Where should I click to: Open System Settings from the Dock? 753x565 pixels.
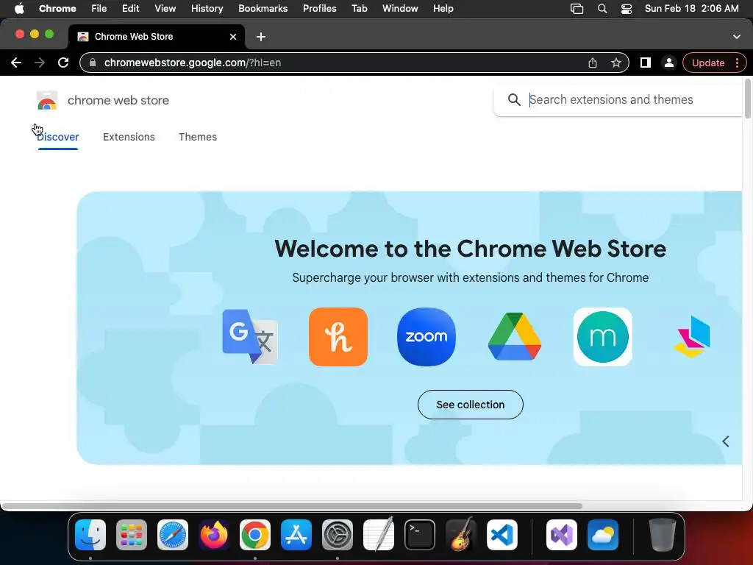tap(337, 534)
